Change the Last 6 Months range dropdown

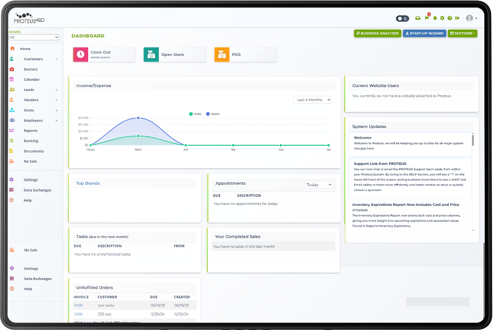pos(312,100)
